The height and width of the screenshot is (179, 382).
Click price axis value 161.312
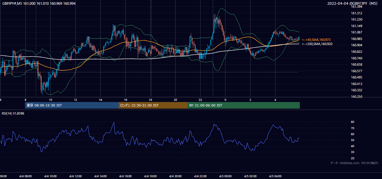click(x=357, y=13)
